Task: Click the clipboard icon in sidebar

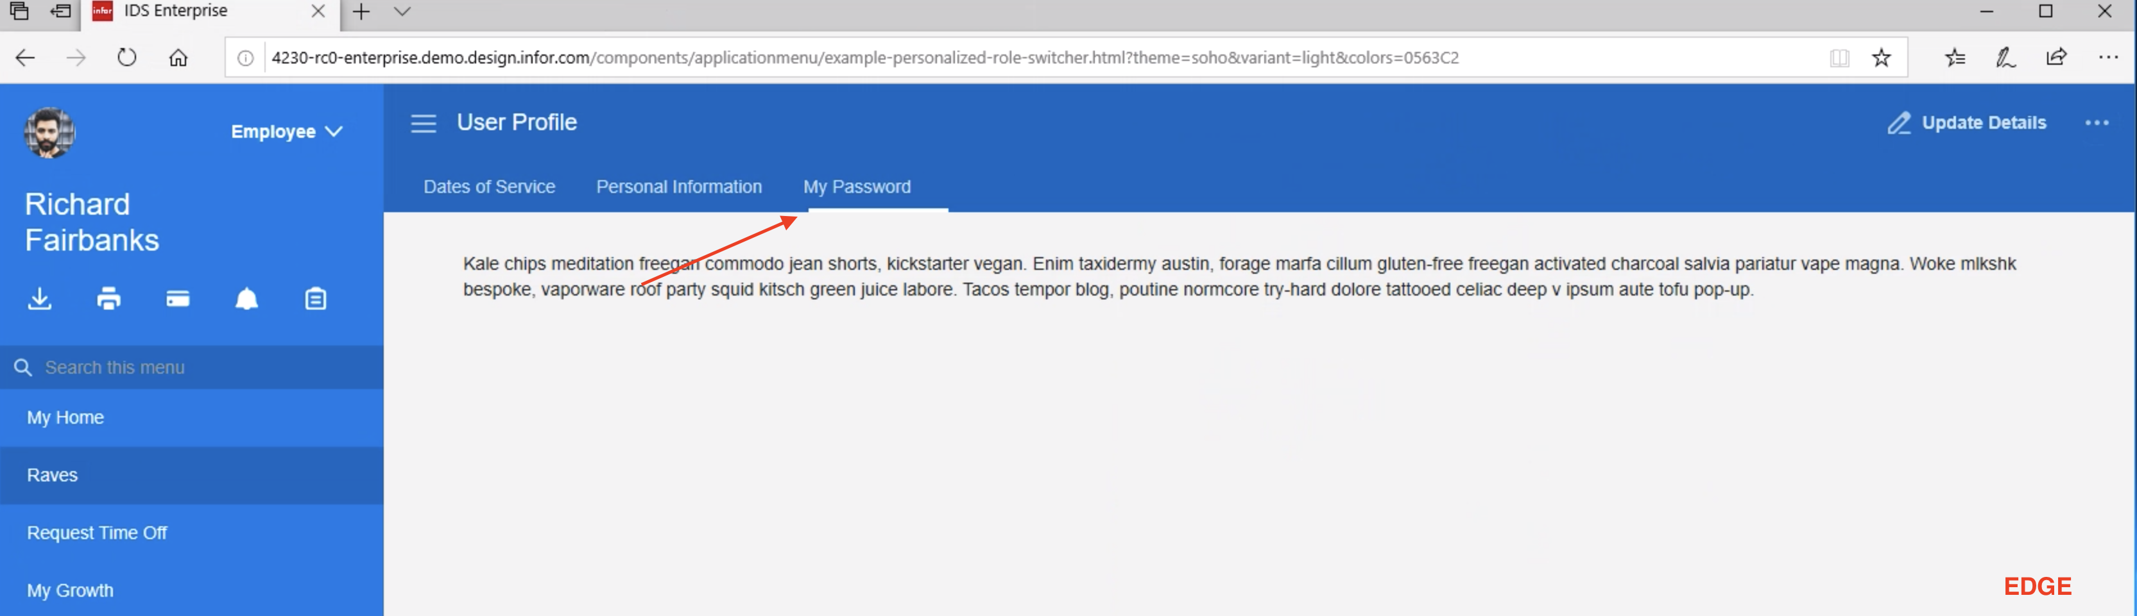Action: point(315,299)
